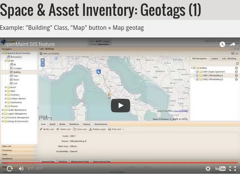Collapse the Building node in GIS Navigation

pyautogui.click(x=192, y=68)
